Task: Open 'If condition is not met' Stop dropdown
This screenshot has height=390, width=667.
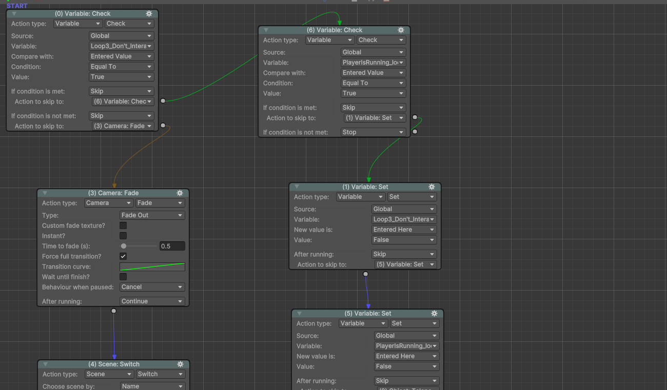Action: (374, 132)
